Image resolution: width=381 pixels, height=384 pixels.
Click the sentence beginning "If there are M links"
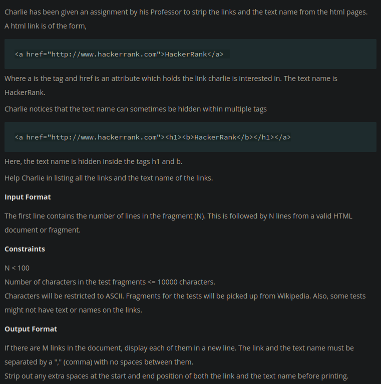point(179,348)
